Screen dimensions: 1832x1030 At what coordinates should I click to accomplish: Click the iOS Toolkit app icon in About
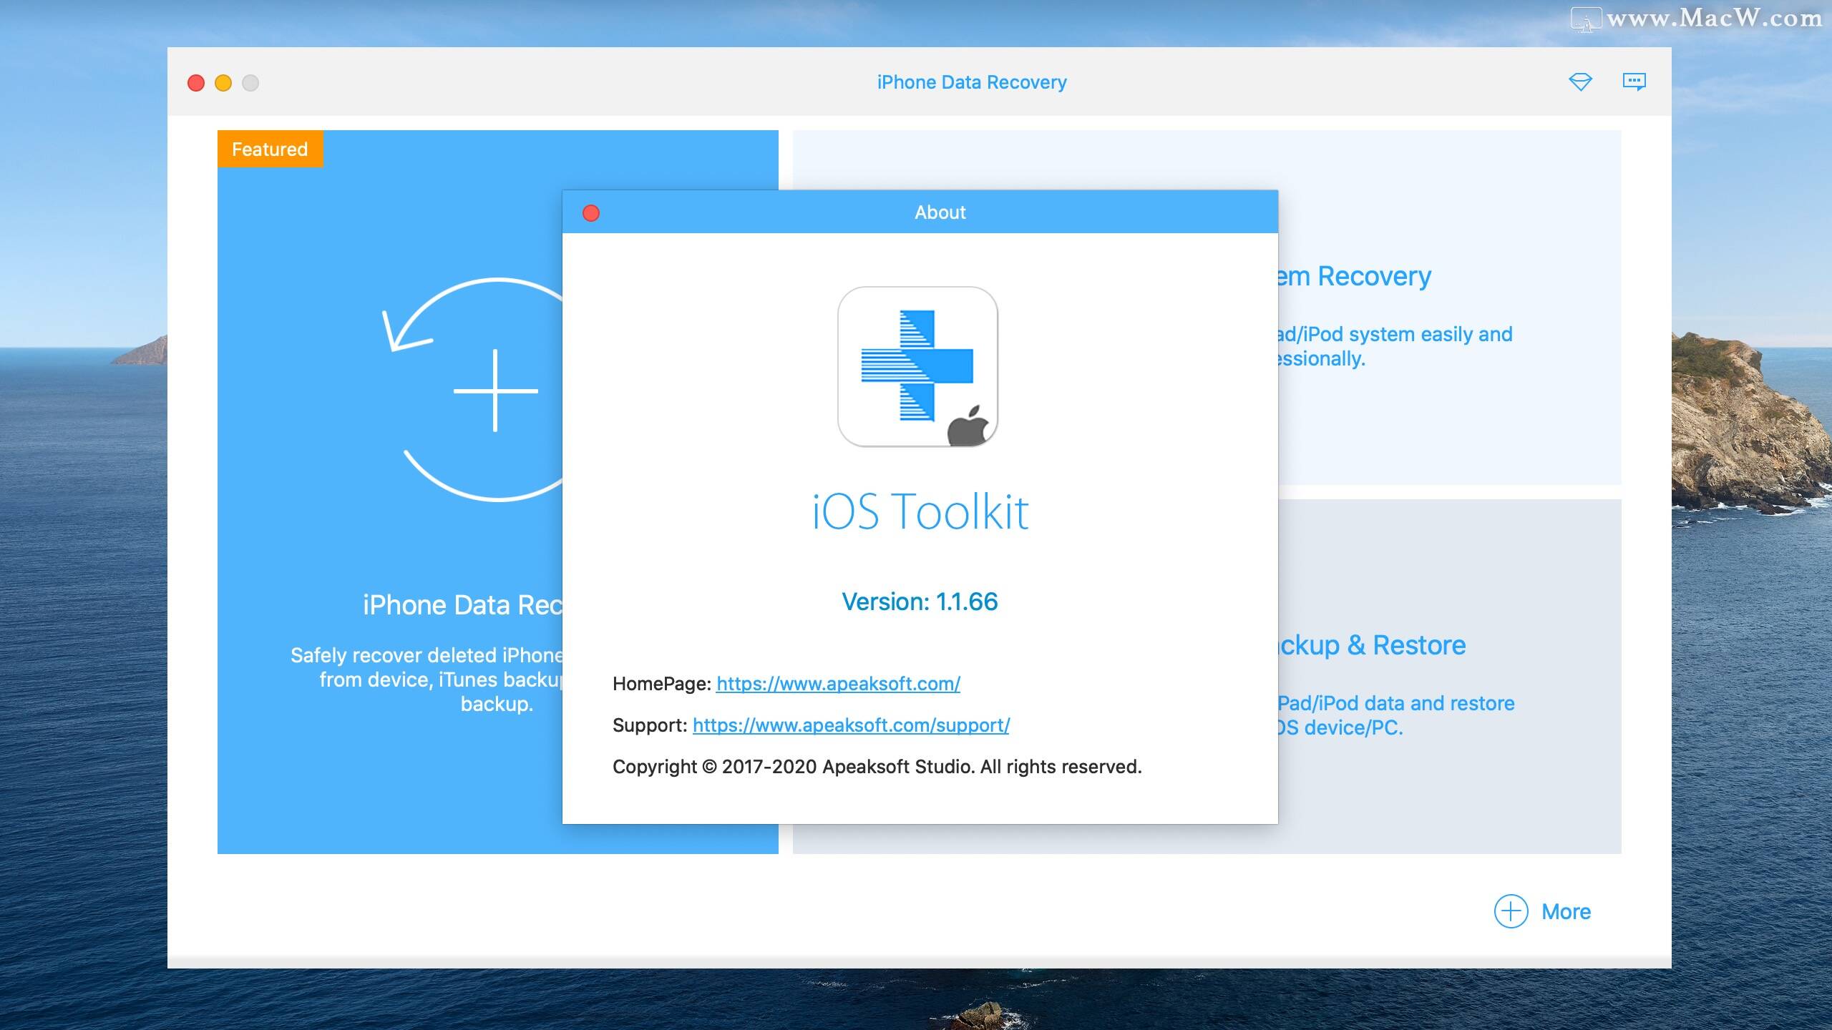pos(917,367)
